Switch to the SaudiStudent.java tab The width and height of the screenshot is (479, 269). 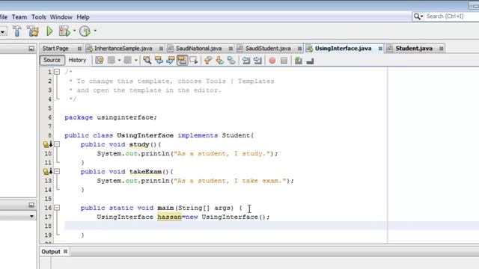[268, 49]
